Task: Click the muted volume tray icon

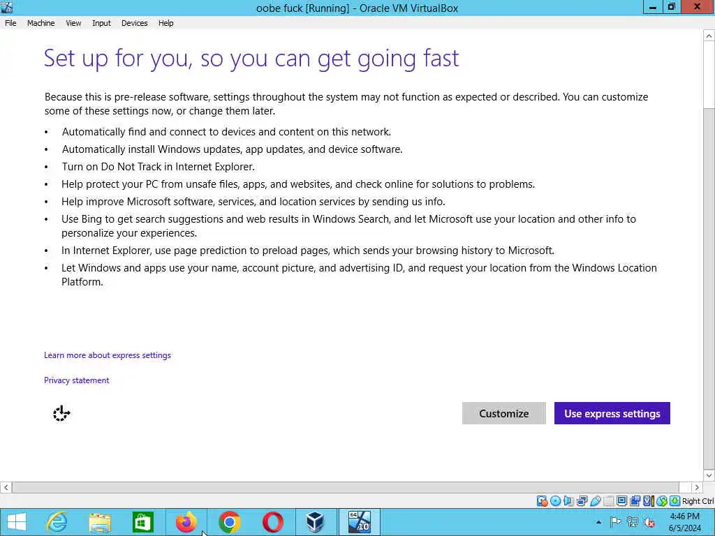Action: 649,522
